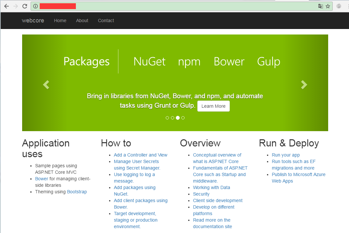The width and height of the screenshot is (349, 233).
Task: Click the Packages banner heading
Action: [x=87, y=62]
